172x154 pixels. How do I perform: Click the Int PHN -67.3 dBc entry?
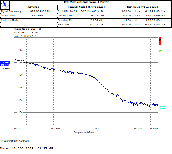pos(81,11)
